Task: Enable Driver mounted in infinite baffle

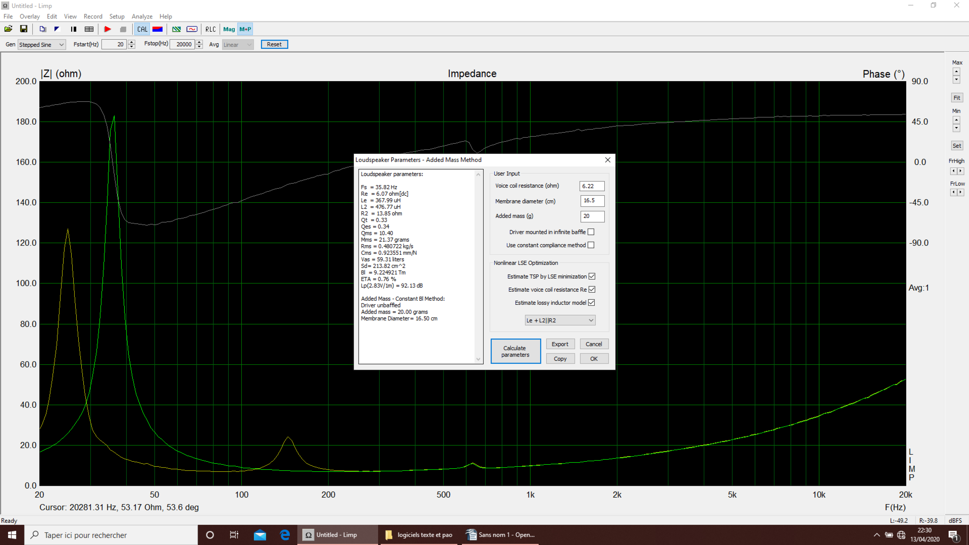Action: coord(591,232)
